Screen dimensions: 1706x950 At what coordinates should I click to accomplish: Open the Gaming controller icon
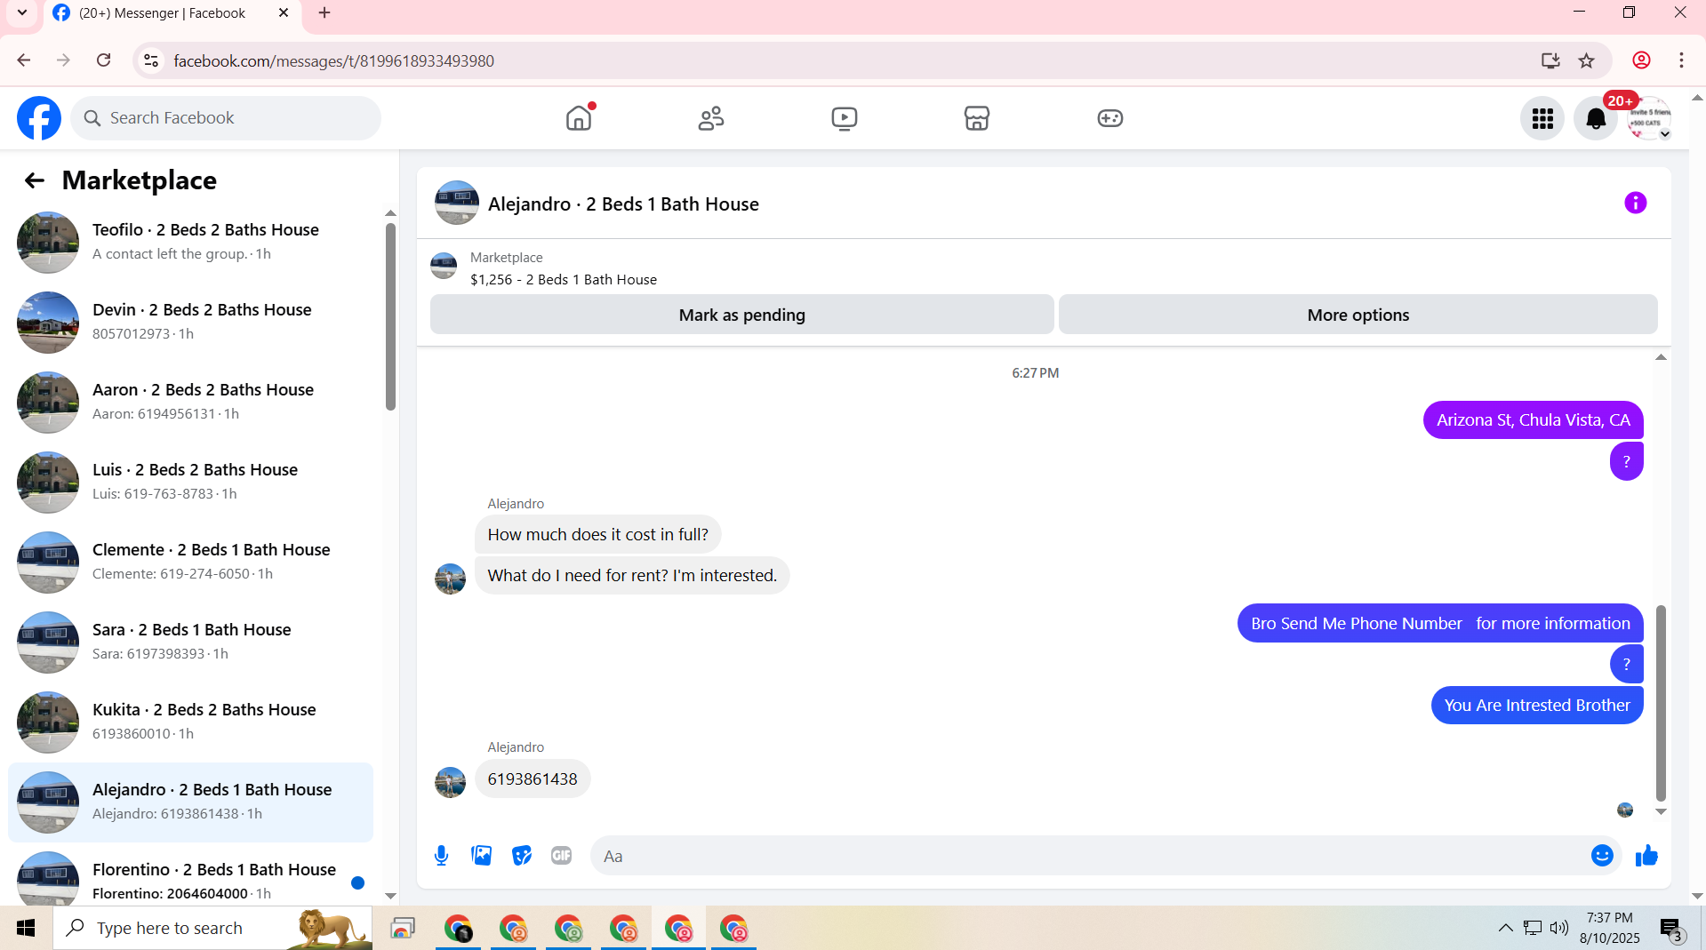pyautogui.click(x=1109, y=118)
